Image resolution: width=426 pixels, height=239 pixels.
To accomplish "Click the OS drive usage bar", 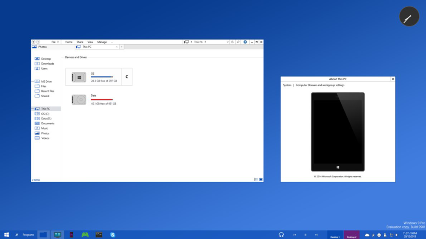I will coord(102,77).
